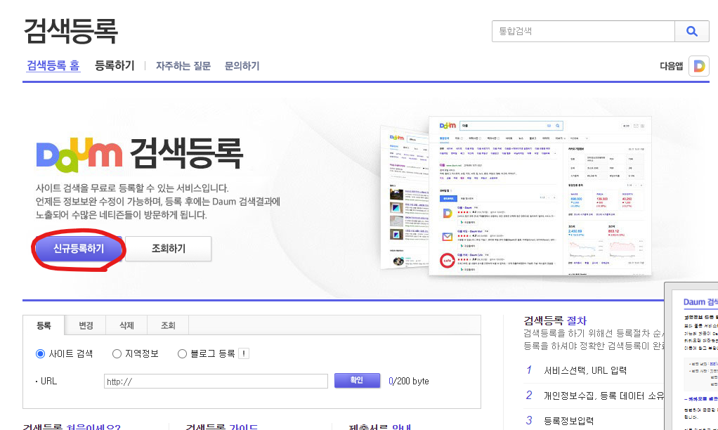The width and height of the screenshot is (718, 430).
Task: Click the URL http:// input field
Action: click(216, 381)
